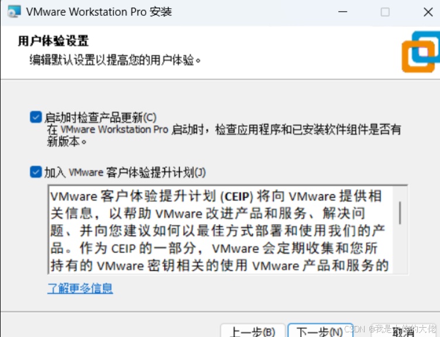Click the 编辑默认设置以提高您的用户体验 subtitle
This screenshot has width=440, height=337.
(115, 60)
